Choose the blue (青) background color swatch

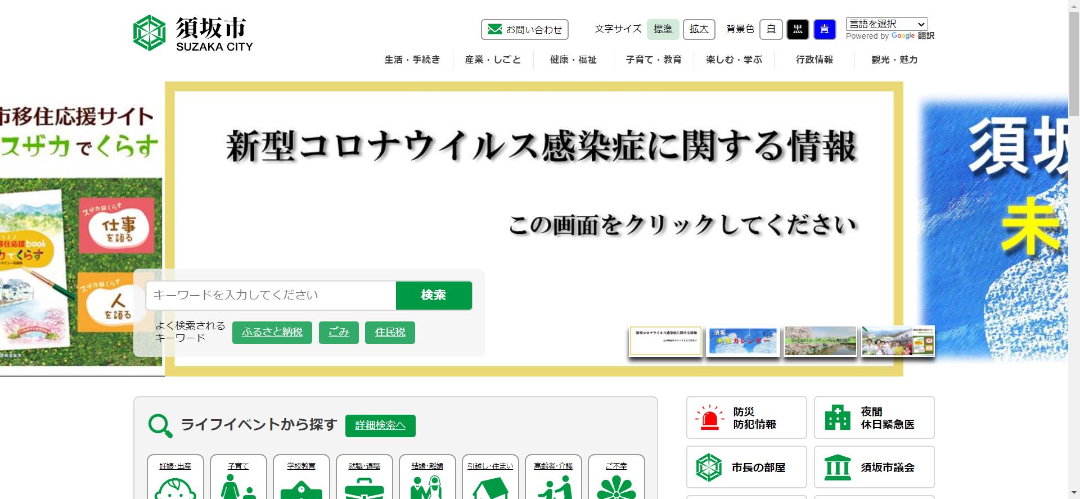pyautogui.click(x=825, y=29)
